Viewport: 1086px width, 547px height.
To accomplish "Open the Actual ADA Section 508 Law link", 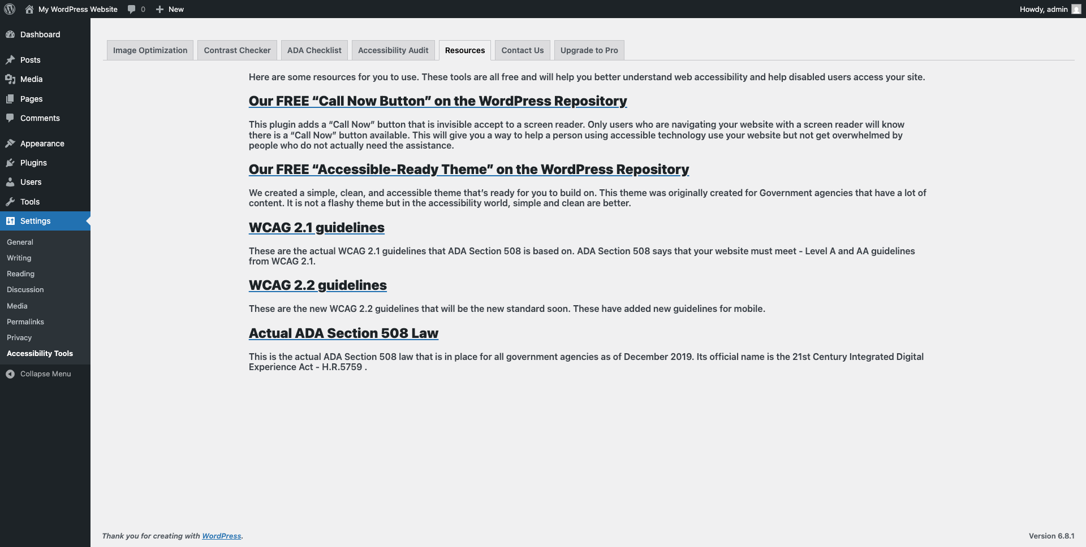I will (x=343, y=333).
